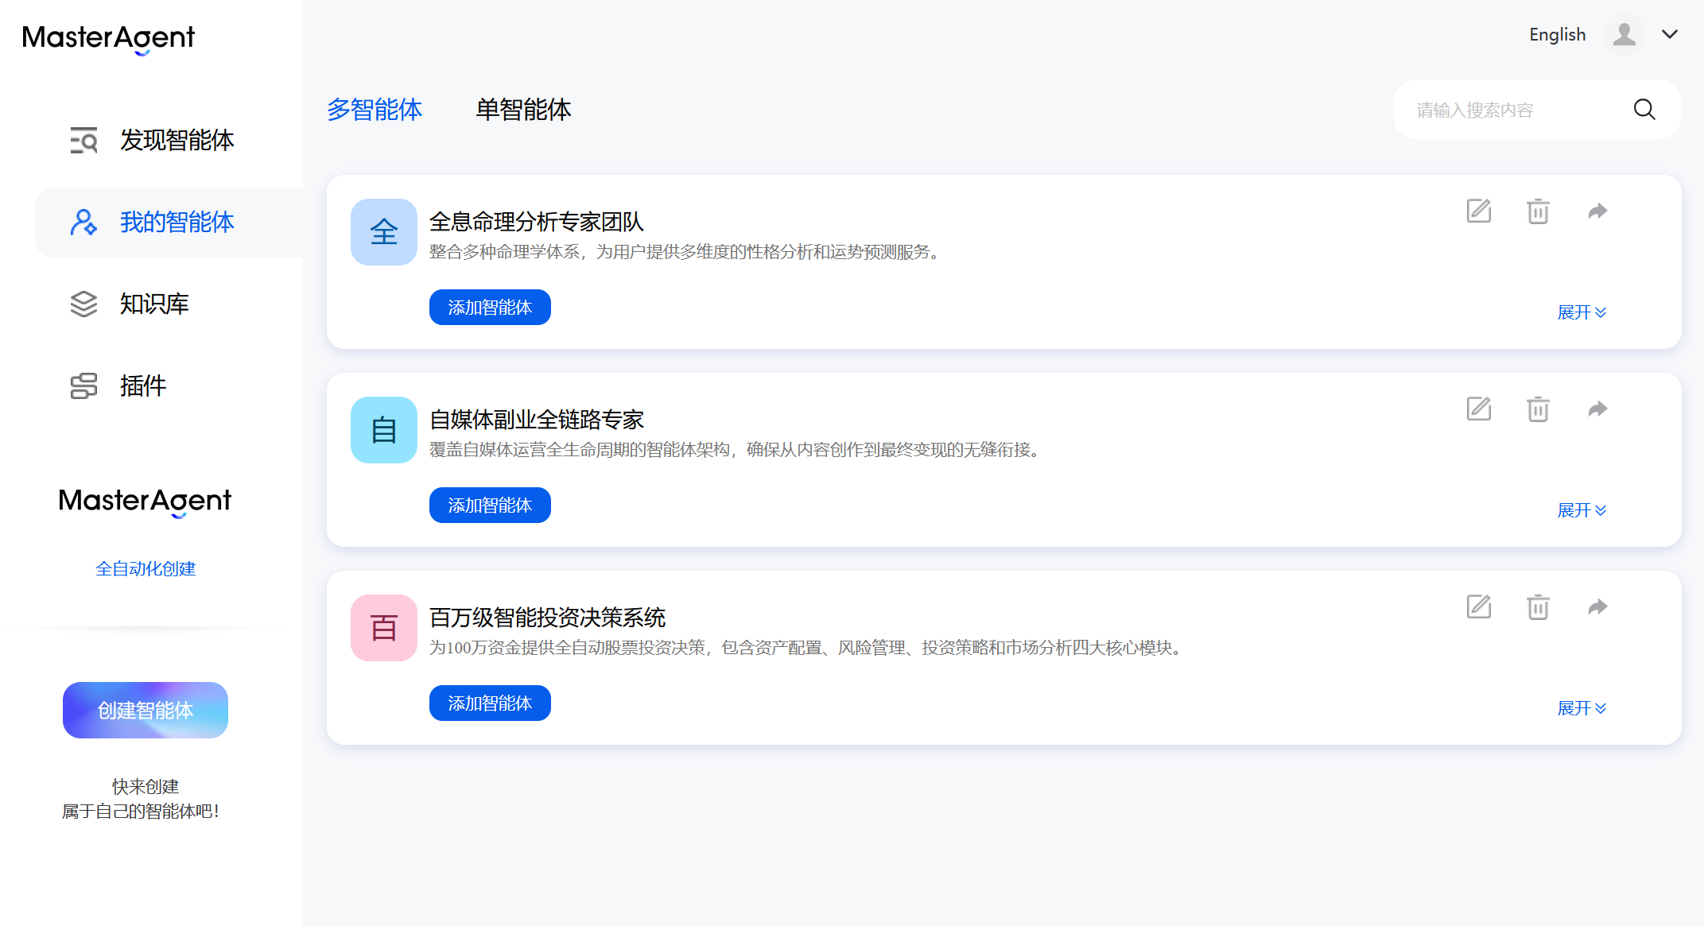Click the 自 avatar tile
Screen dimensions: 1704x926
[384, 430]
